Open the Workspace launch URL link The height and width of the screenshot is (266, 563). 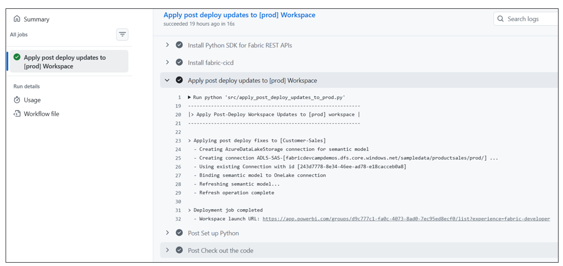[406, 219]
